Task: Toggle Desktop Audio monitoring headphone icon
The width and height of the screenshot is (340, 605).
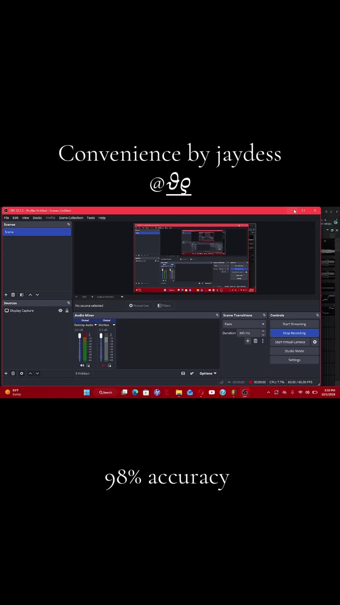Action: coord(88,366)
